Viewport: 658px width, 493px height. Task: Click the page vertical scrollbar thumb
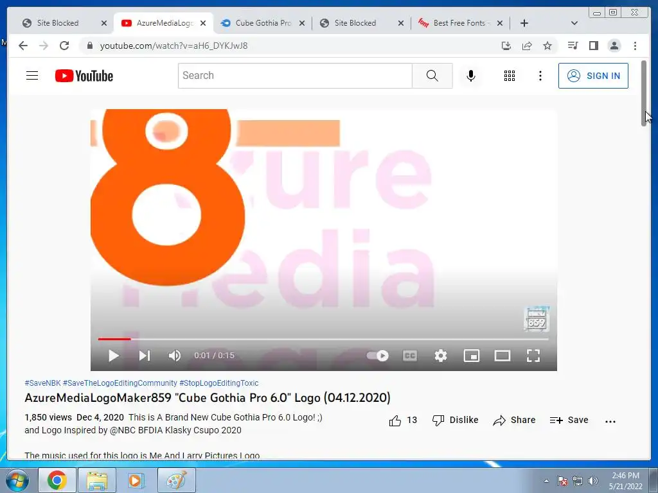tap(644, 93)
